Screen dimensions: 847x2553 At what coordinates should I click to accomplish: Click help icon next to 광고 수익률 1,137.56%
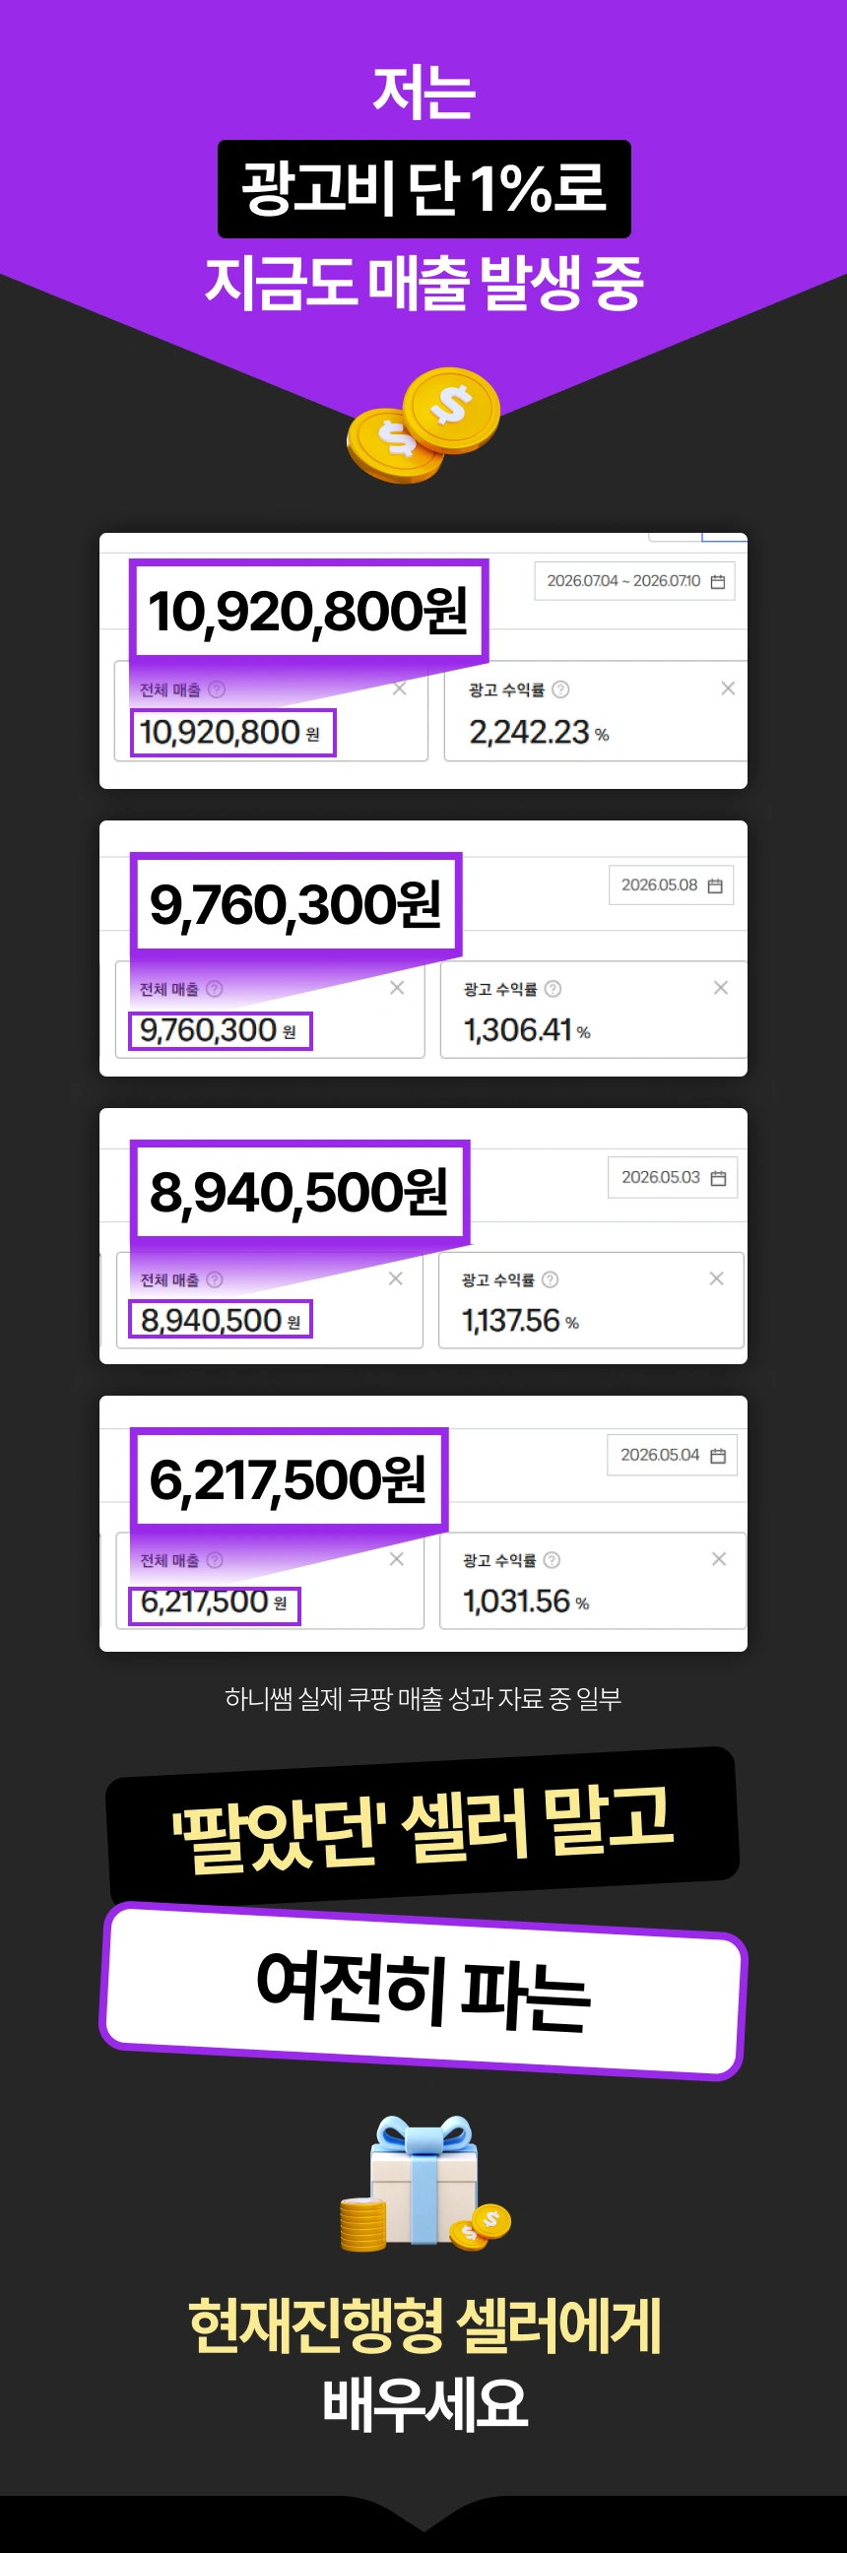551,1279
